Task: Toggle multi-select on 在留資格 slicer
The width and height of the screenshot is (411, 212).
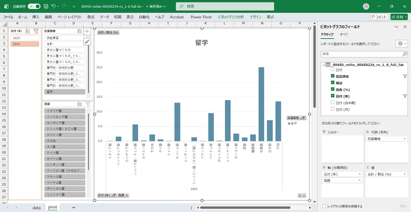Action: tap(80, 31)
